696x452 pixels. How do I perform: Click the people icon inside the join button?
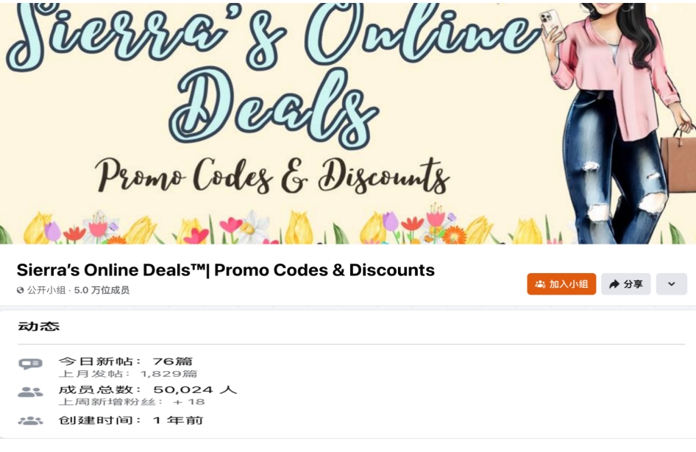pyautogui.click(x=540, y=284)
